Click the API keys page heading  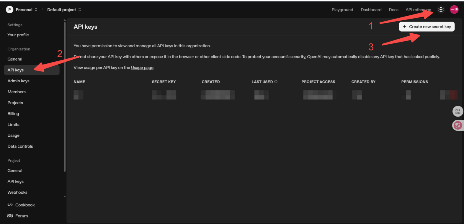(x=85, y=27)
